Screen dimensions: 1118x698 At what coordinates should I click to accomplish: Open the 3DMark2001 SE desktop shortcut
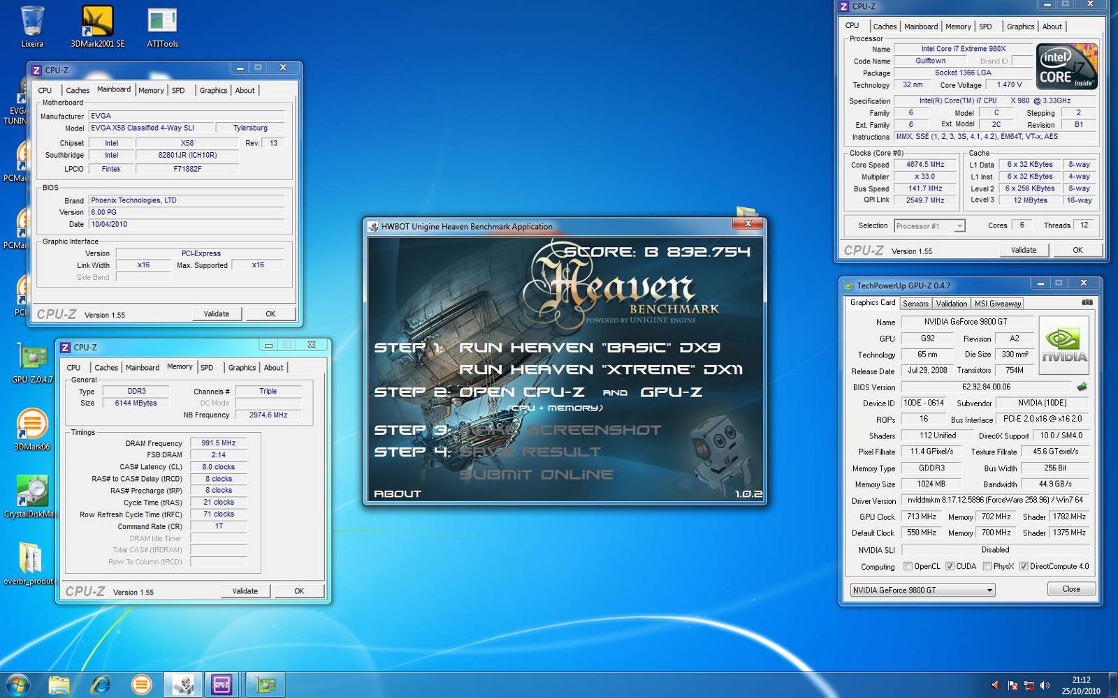98,27
